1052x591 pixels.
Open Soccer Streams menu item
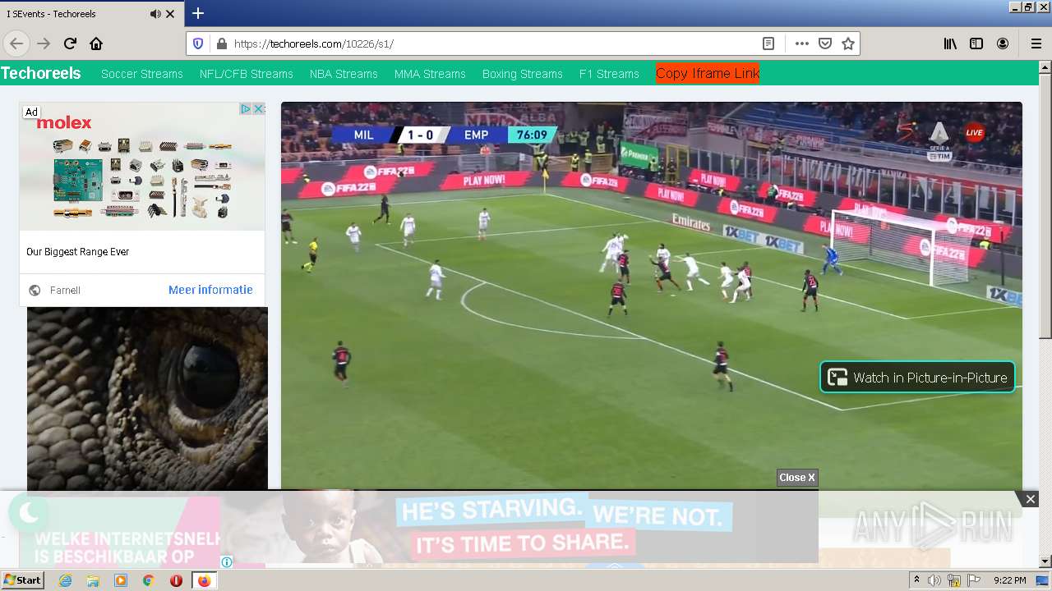142,74
